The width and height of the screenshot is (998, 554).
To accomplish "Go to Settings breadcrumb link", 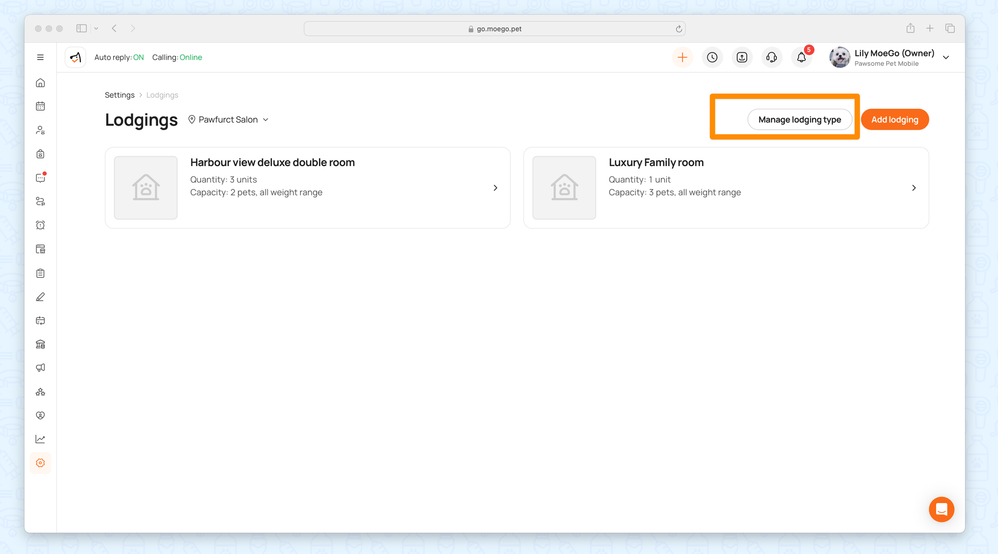I will click(x=119, y=95).
